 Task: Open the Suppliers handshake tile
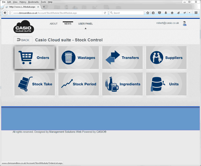(166, 58)
